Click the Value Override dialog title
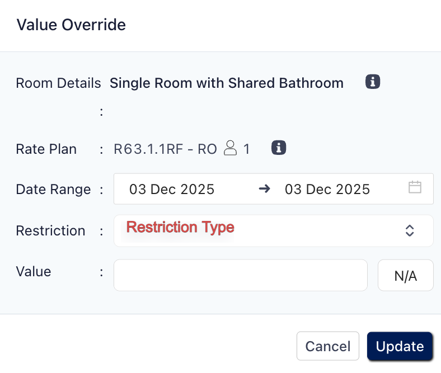 point(71,25)
